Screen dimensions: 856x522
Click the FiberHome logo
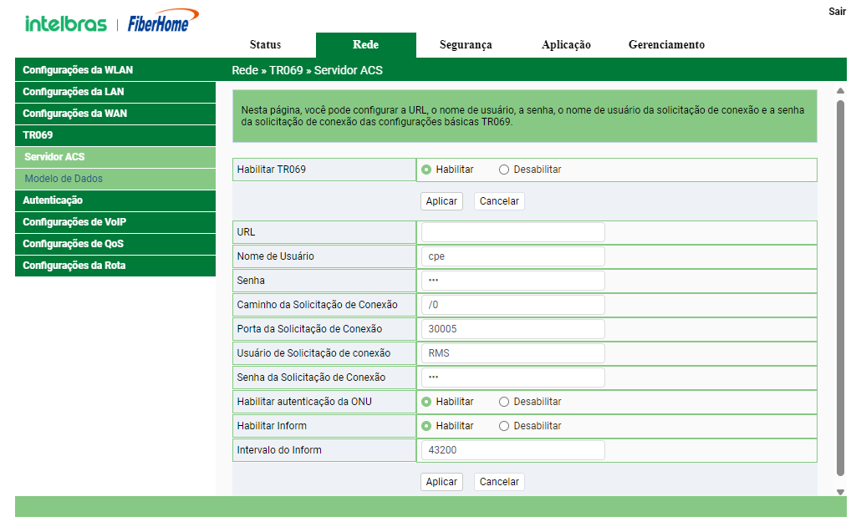coord(163,21)
